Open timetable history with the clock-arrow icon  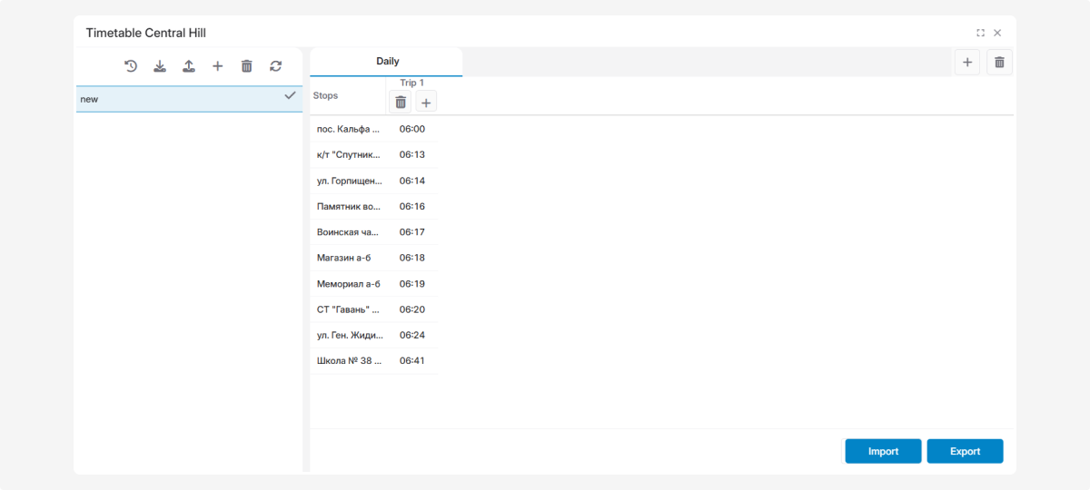(131, 66)
